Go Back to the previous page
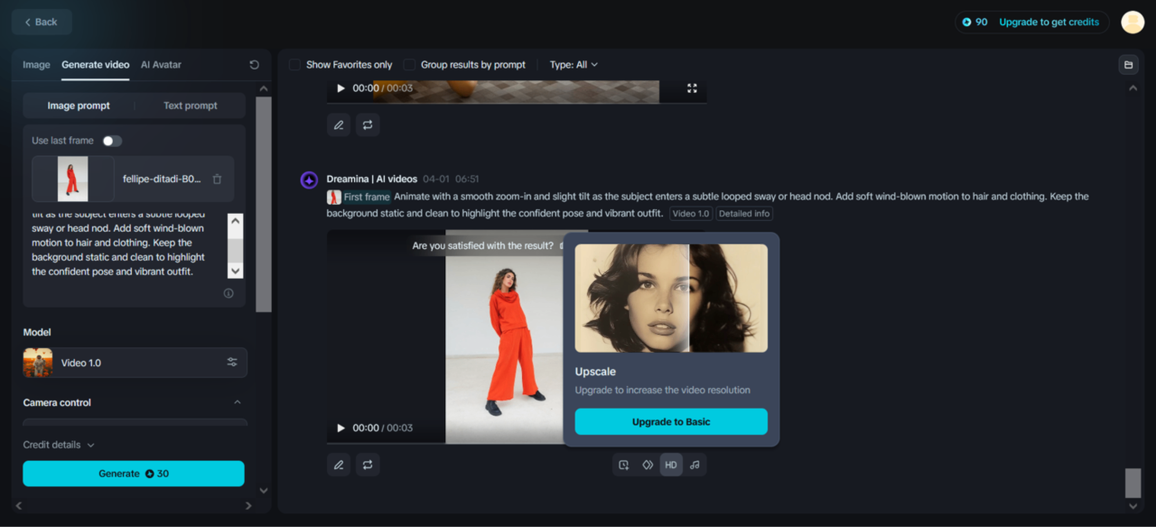1156x527 pixels. (x=42, y=22)
